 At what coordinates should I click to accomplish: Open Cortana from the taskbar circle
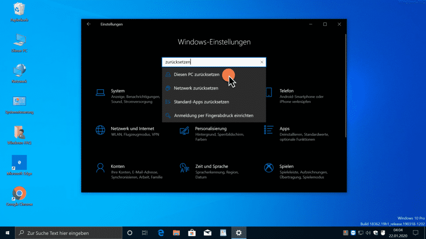pos(130,233)
